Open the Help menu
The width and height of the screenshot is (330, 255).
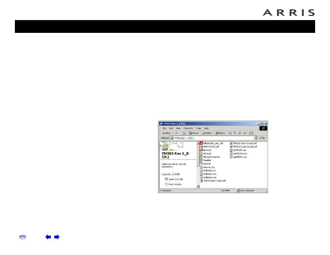[206, 128]
